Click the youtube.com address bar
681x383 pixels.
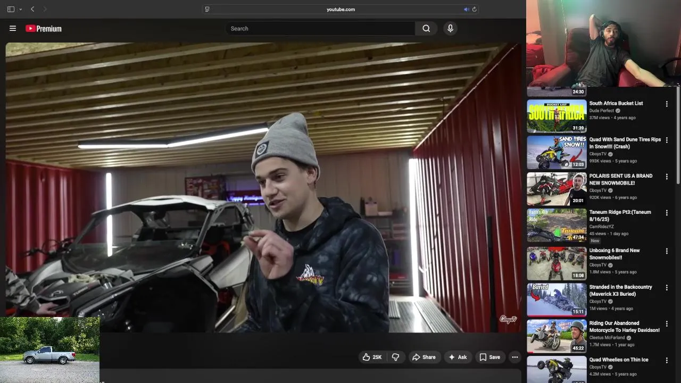pyautogui.click(x=340, y=9)
